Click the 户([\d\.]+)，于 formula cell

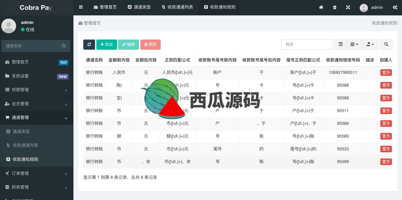click(x=303, y=124)
